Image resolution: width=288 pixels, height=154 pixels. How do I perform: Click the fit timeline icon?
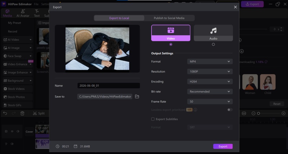[244, 113]
